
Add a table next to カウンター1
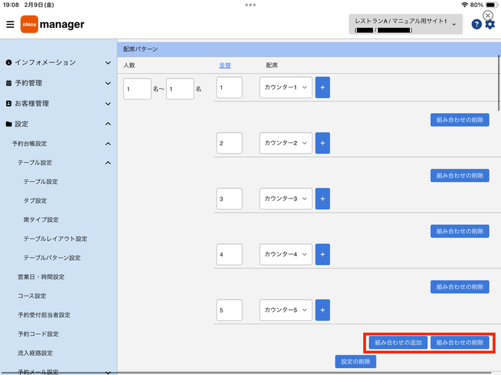pos(322,87)
